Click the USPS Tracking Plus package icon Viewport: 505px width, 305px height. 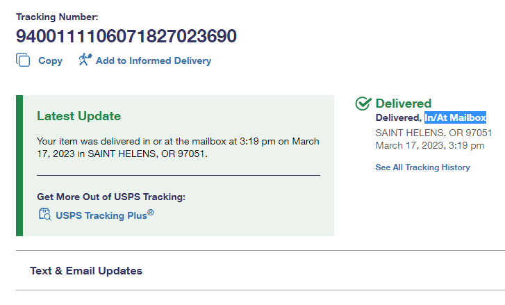tap(44, 214)
